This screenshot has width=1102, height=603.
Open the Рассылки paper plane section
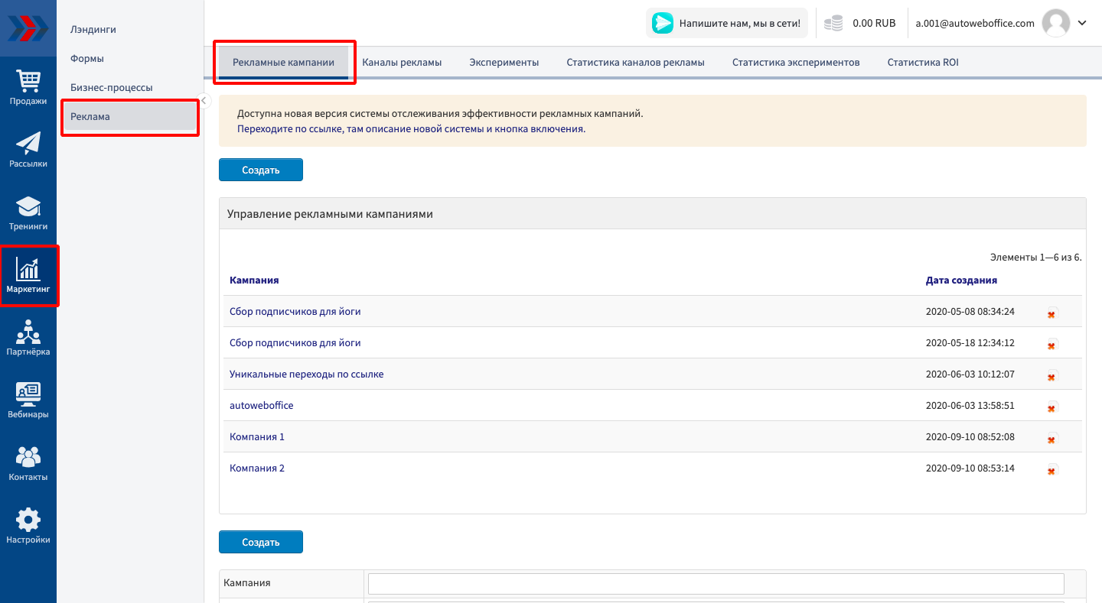[x=28, y=149]
